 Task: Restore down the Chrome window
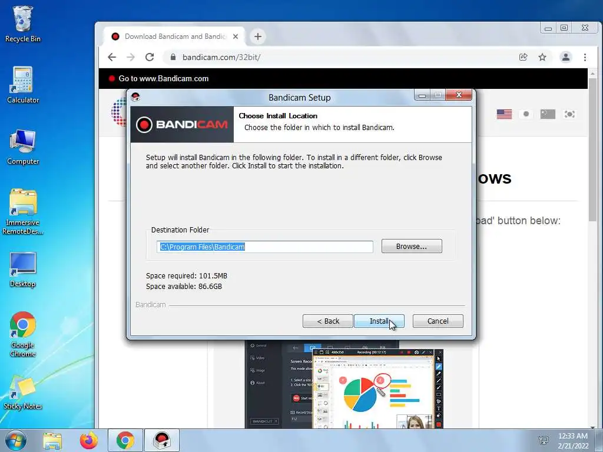[564, 28]
